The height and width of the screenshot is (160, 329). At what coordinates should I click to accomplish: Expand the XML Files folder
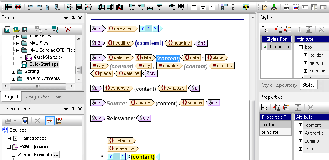[18, 43]
